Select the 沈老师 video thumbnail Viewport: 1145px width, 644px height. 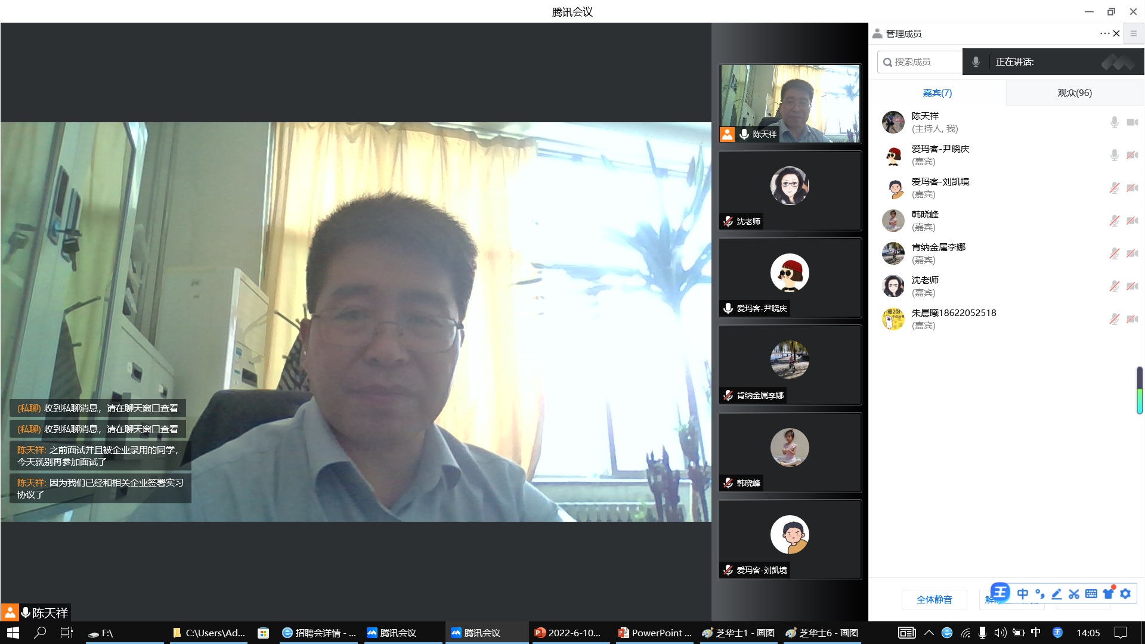tap(790, 191)
